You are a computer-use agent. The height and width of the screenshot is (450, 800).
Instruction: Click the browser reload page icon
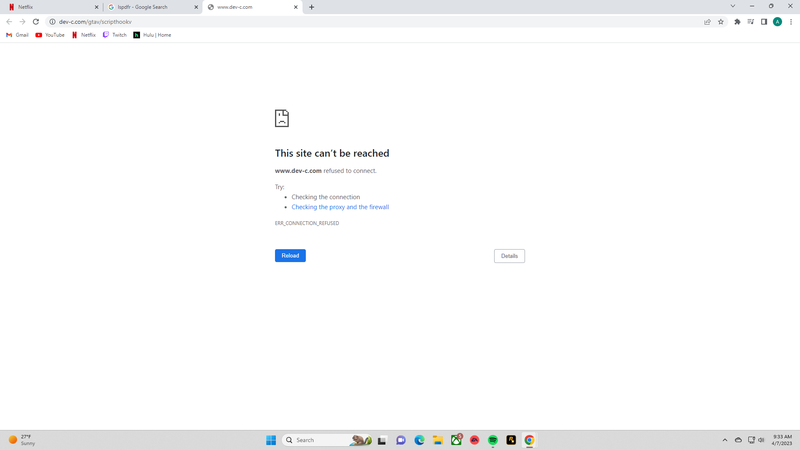pyautogui.click(x=36, y=22)
